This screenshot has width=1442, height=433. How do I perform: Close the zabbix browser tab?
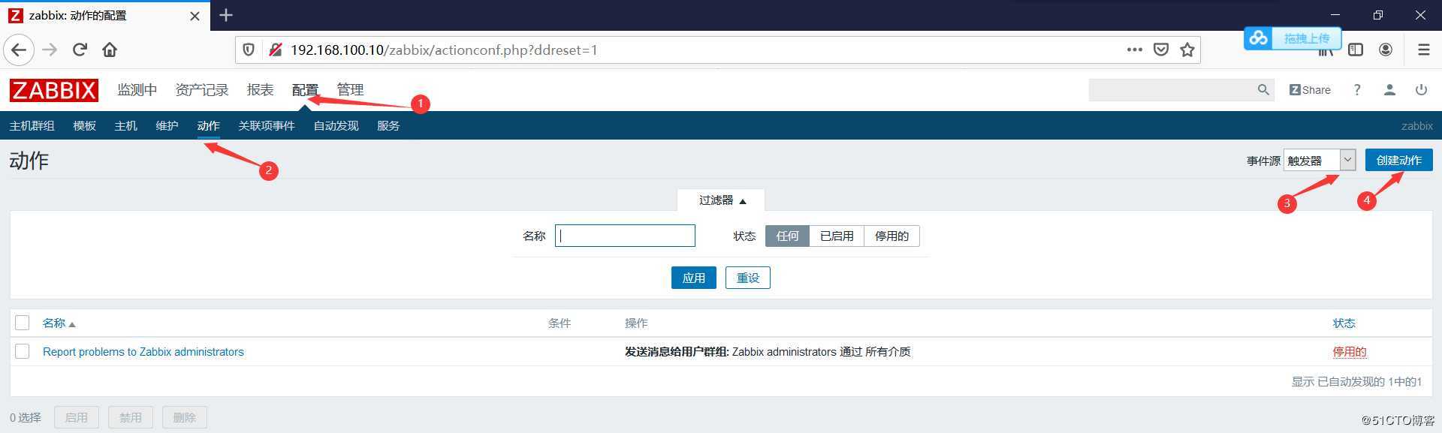click(x=195, y=16)
